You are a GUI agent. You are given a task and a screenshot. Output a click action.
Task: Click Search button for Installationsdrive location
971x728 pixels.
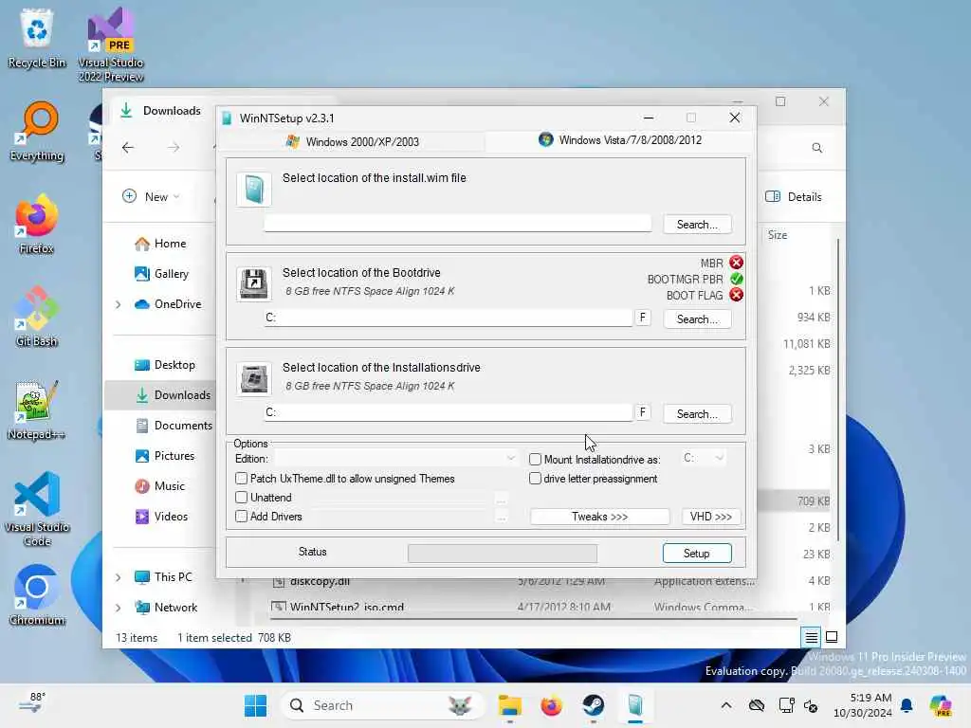pos(697,413)
